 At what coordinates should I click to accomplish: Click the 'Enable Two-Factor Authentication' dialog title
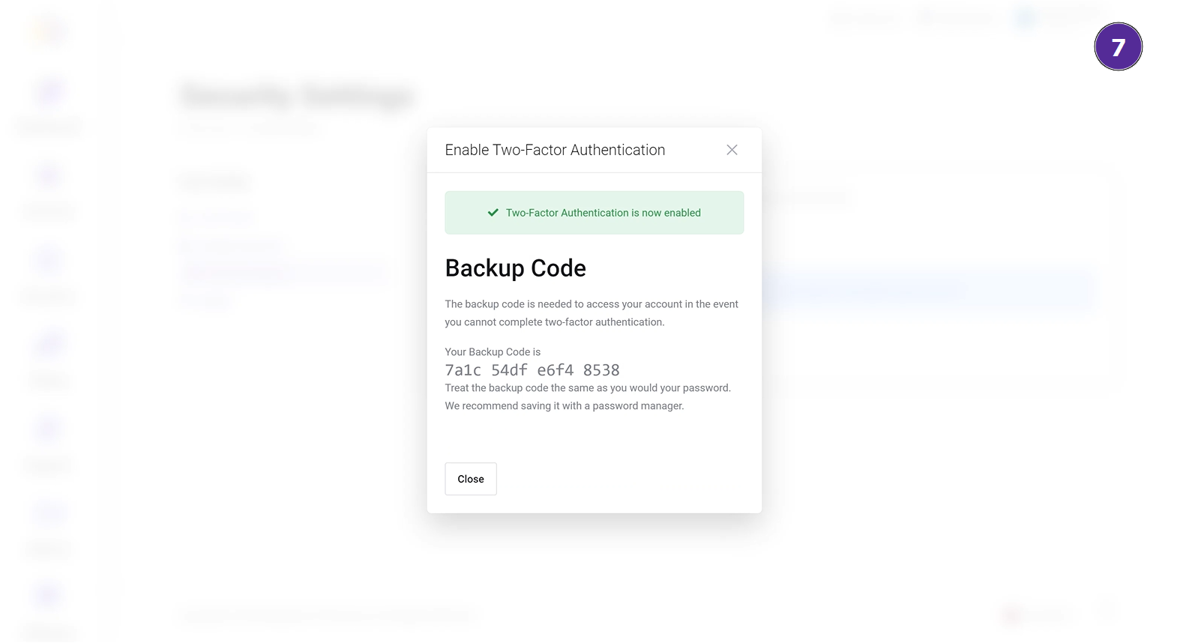(x=555, y=150)
